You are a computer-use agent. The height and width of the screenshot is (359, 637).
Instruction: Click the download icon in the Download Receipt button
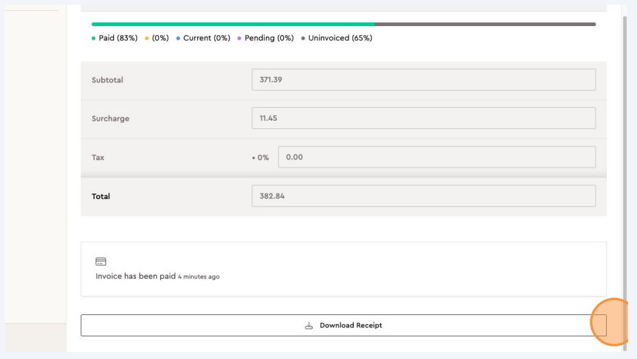[x=309, y=325]
